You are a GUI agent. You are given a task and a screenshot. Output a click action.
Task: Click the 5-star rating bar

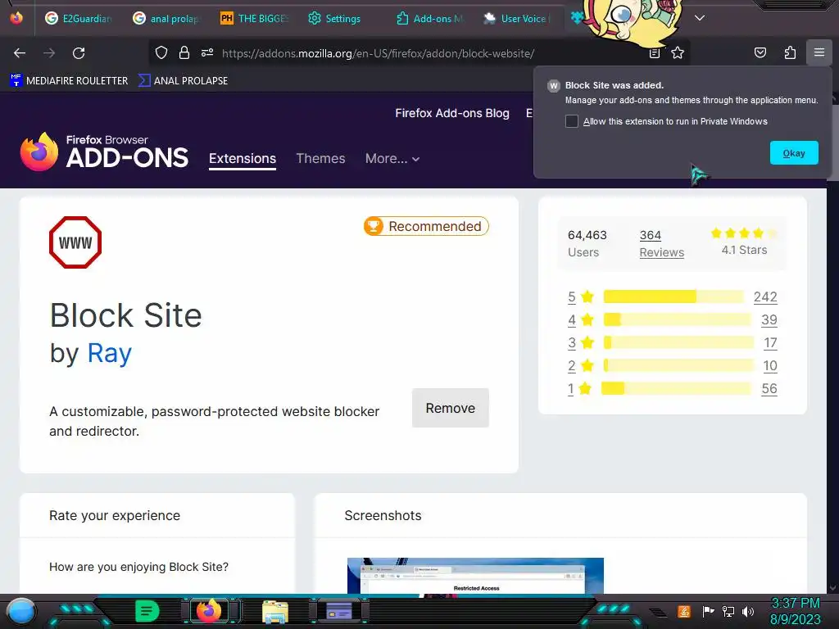click(x=673, y=296)
